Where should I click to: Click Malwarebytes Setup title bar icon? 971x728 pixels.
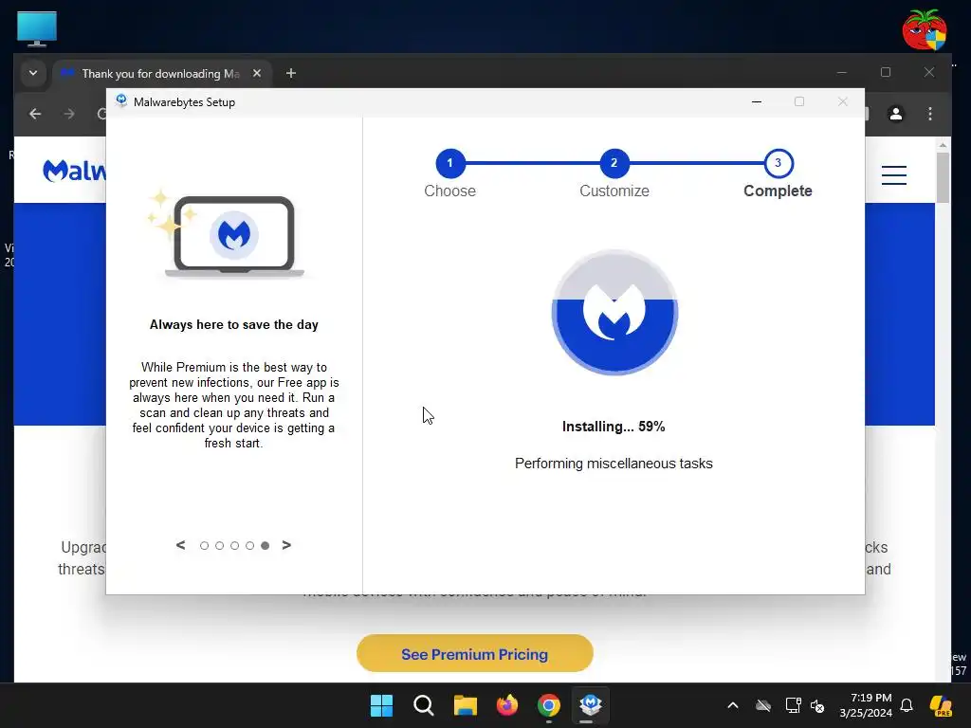pos(121,101)
